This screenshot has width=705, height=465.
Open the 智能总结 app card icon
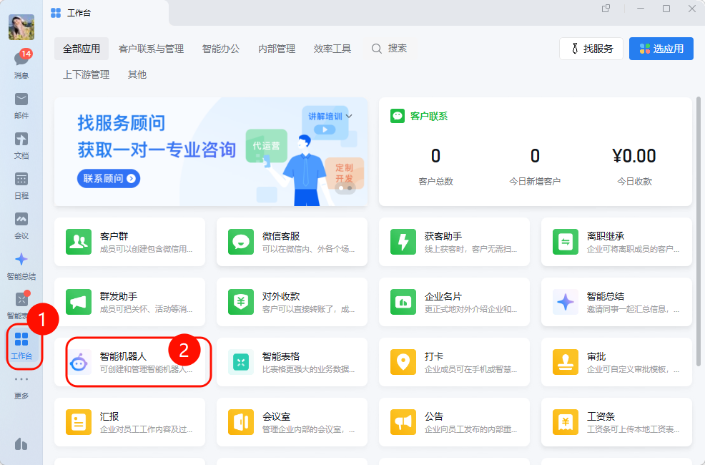[566, 302]
